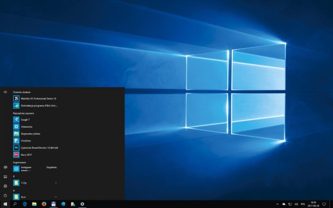Launch Nero 2017

tap(35, 155)
